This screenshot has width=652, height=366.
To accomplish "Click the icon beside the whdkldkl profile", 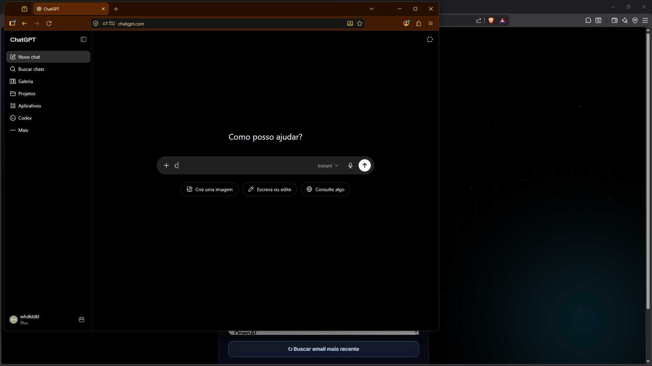I will pos(81,320).
